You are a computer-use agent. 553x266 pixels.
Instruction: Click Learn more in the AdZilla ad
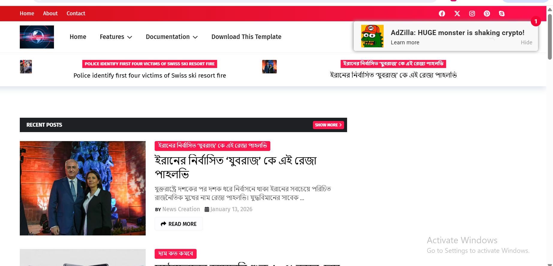tap(405, 43)
